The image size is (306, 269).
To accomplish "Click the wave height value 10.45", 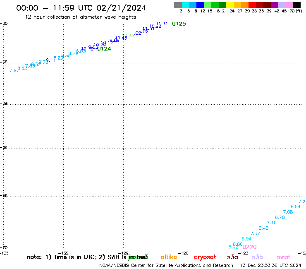I will [121, 38].
